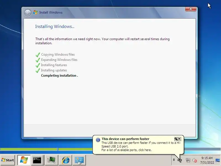Select the Windows setup taskbar button

pos(24,160)
